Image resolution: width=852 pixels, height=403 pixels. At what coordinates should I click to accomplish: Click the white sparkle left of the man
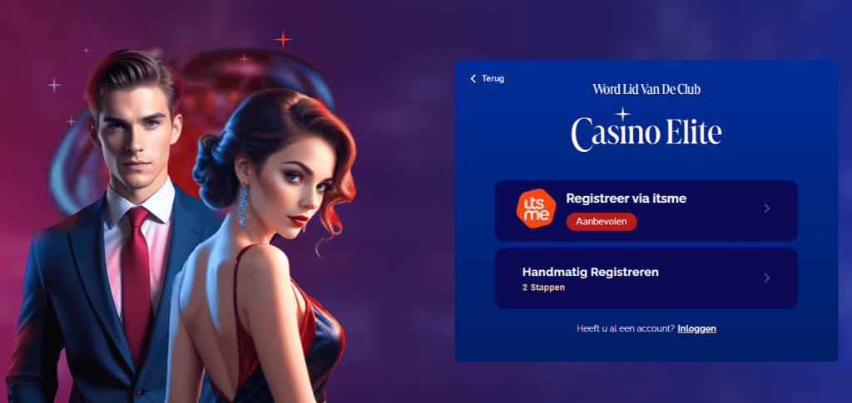[54, 85]
